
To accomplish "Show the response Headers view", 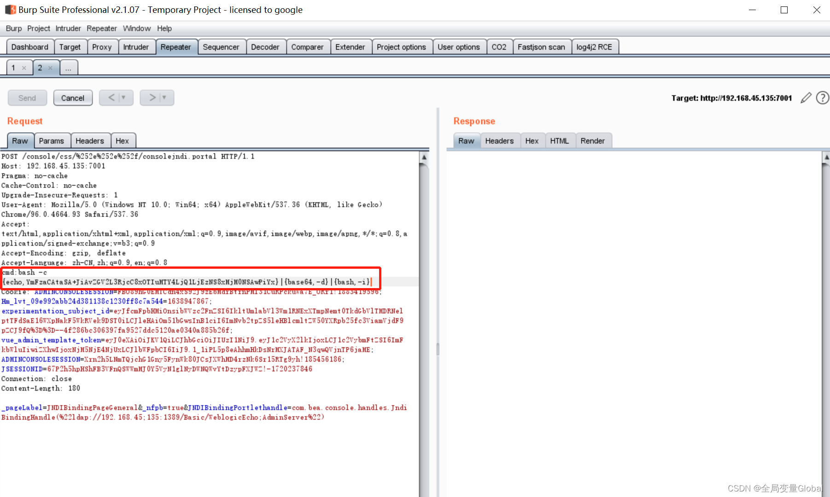I will point(499,141).
